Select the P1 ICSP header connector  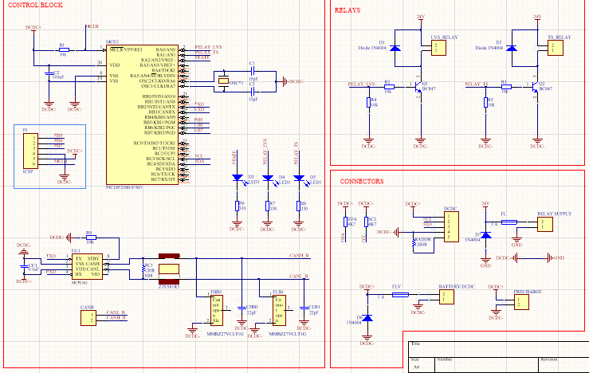pyautogui.click(x=30, y=151)
